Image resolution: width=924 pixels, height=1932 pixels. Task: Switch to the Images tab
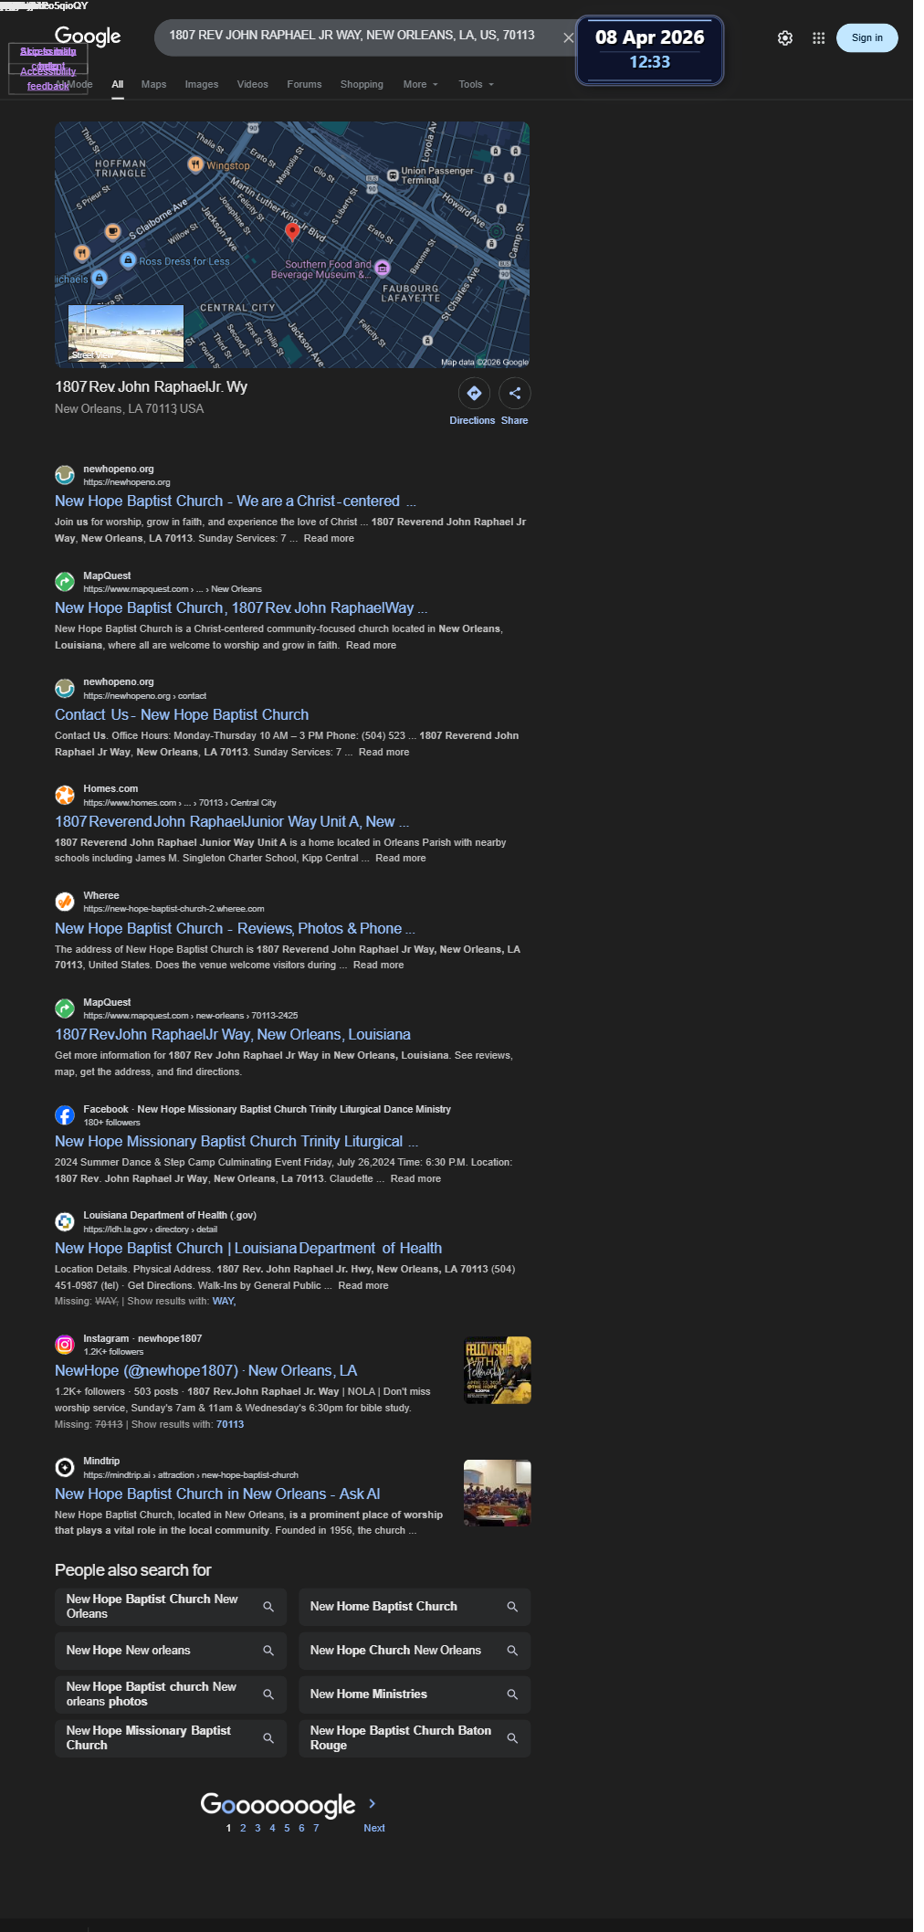(x=202, y=84)
